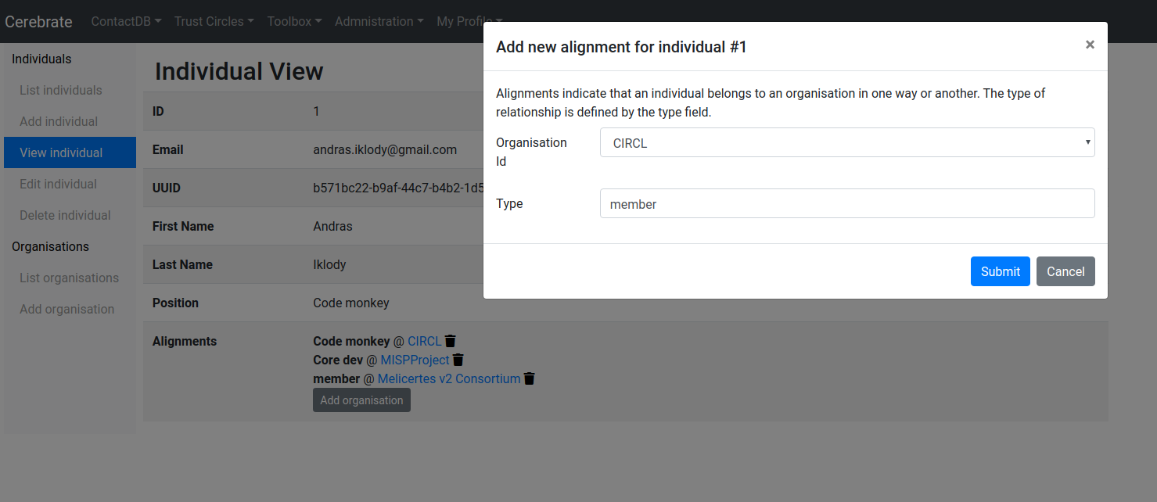
Task: Choose Delete individual in sidebar
Action: click(x=65, y=215)
